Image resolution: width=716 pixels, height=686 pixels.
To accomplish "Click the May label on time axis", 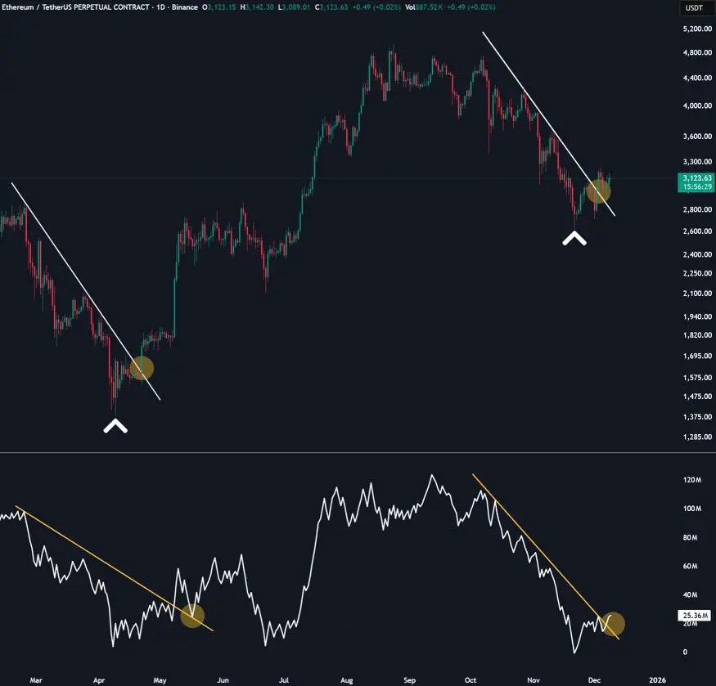I will pyautogui.click(x=160, y=680).
